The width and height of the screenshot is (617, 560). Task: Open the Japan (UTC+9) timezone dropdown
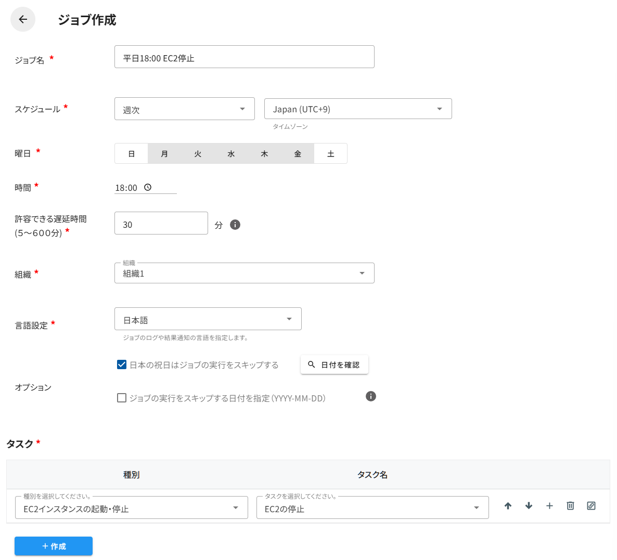(358, 109)
